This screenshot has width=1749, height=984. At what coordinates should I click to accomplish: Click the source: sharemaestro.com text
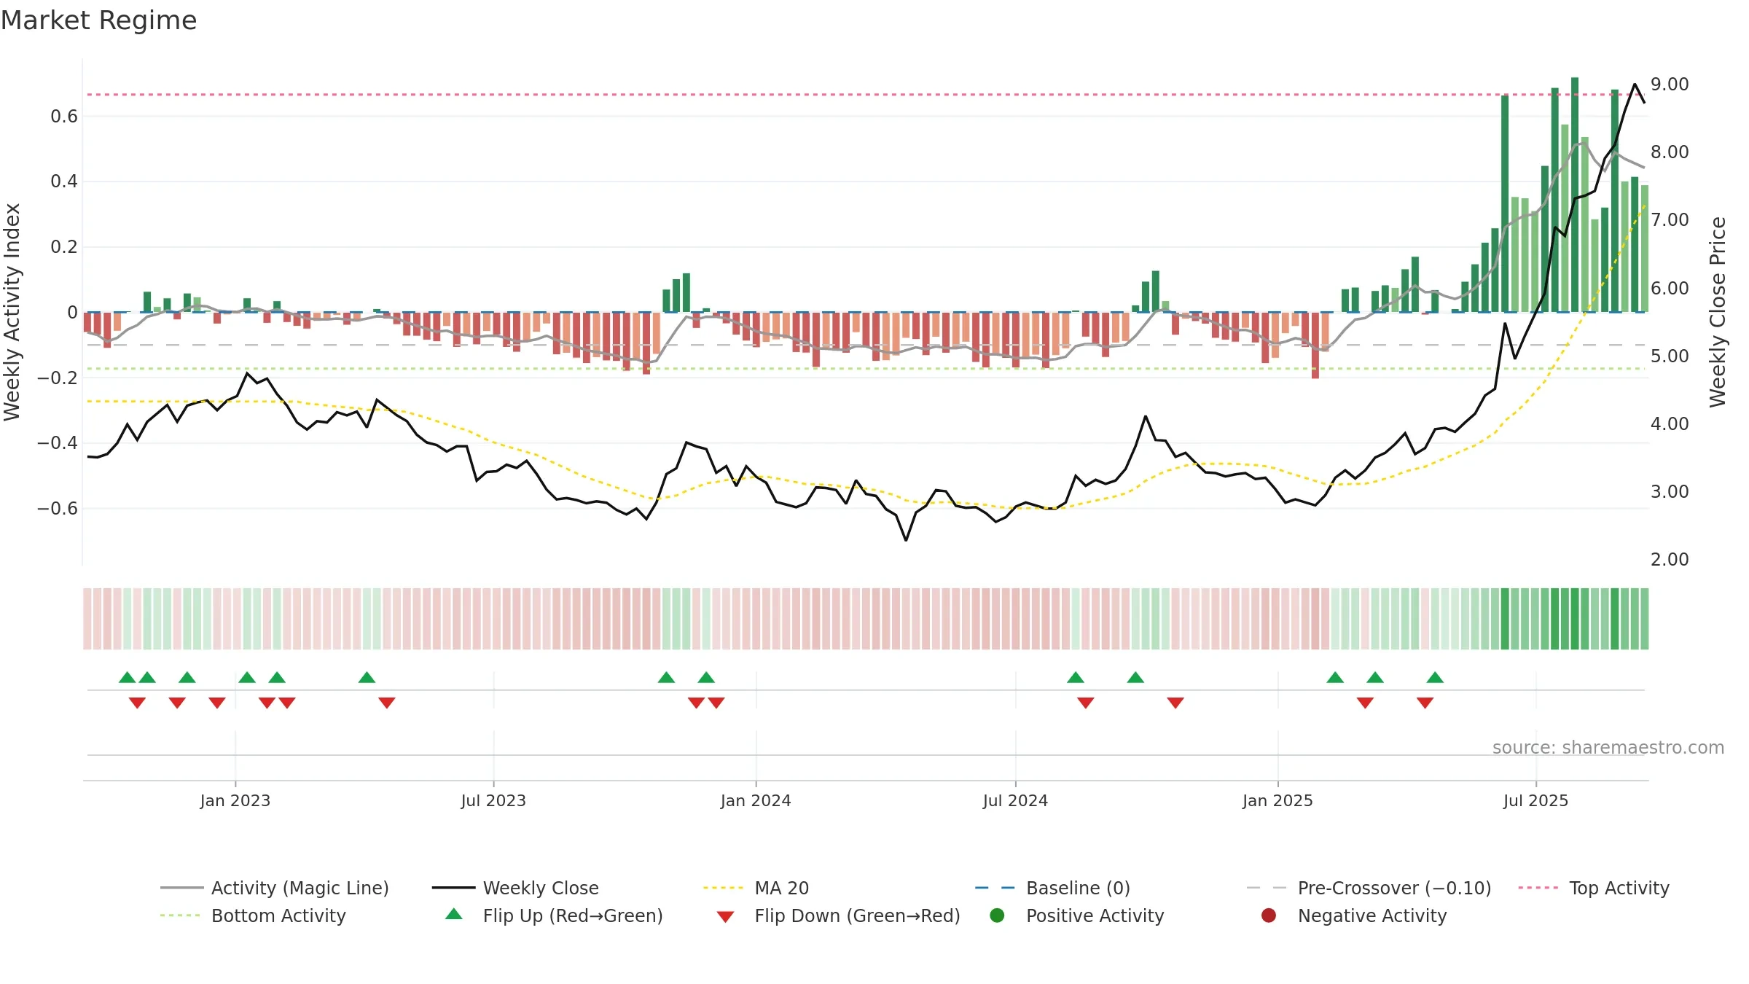point(1608,747)
